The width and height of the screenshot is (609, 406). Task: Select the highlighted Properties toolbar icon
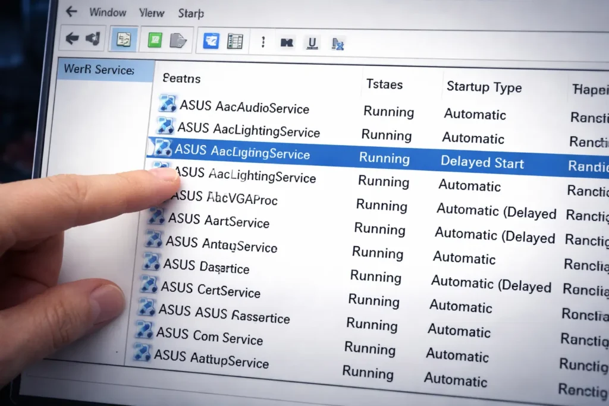click(x=123, y=37)
